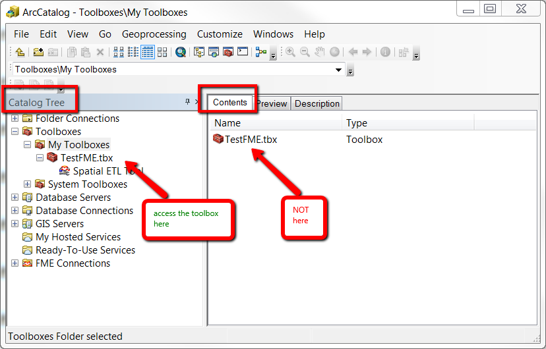
Task: Switch to List view
Action: point(133,52)
